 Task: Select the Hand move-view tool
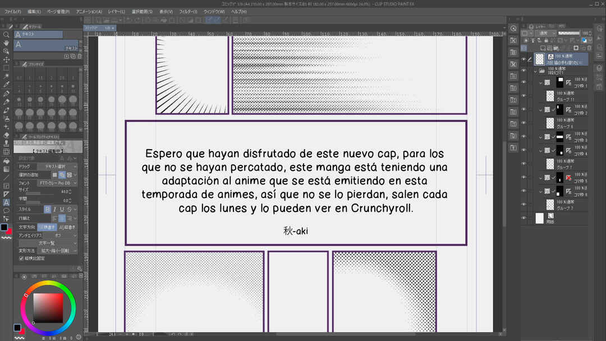(x=6, y=43)
